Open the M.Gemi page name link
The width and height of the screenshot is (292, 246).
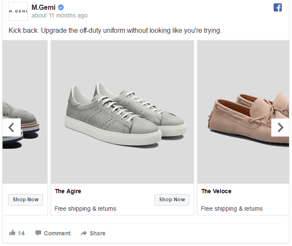coord(43,7)
